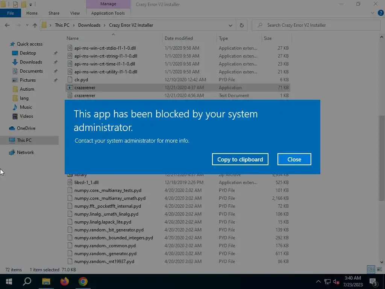Viewport: 385px width, 289px height.
Task: Click the Search Crazy Error V2 Installer box
Action: 316,25
